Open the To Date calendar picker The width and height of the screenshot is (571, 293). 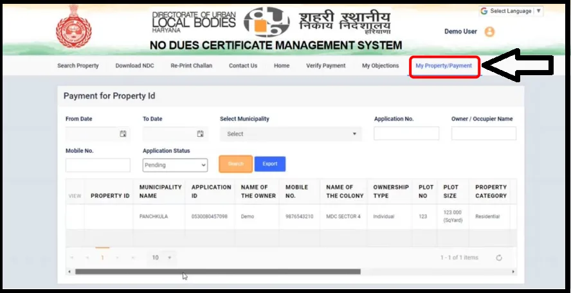pos(200,134)
